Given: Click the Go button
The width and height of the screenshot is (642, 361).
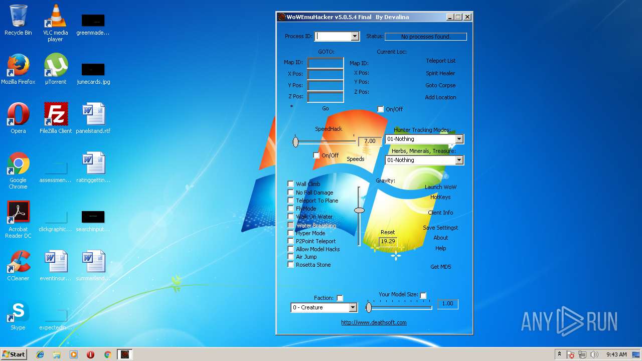Looking at the screenshot, I should coord(326,108).
